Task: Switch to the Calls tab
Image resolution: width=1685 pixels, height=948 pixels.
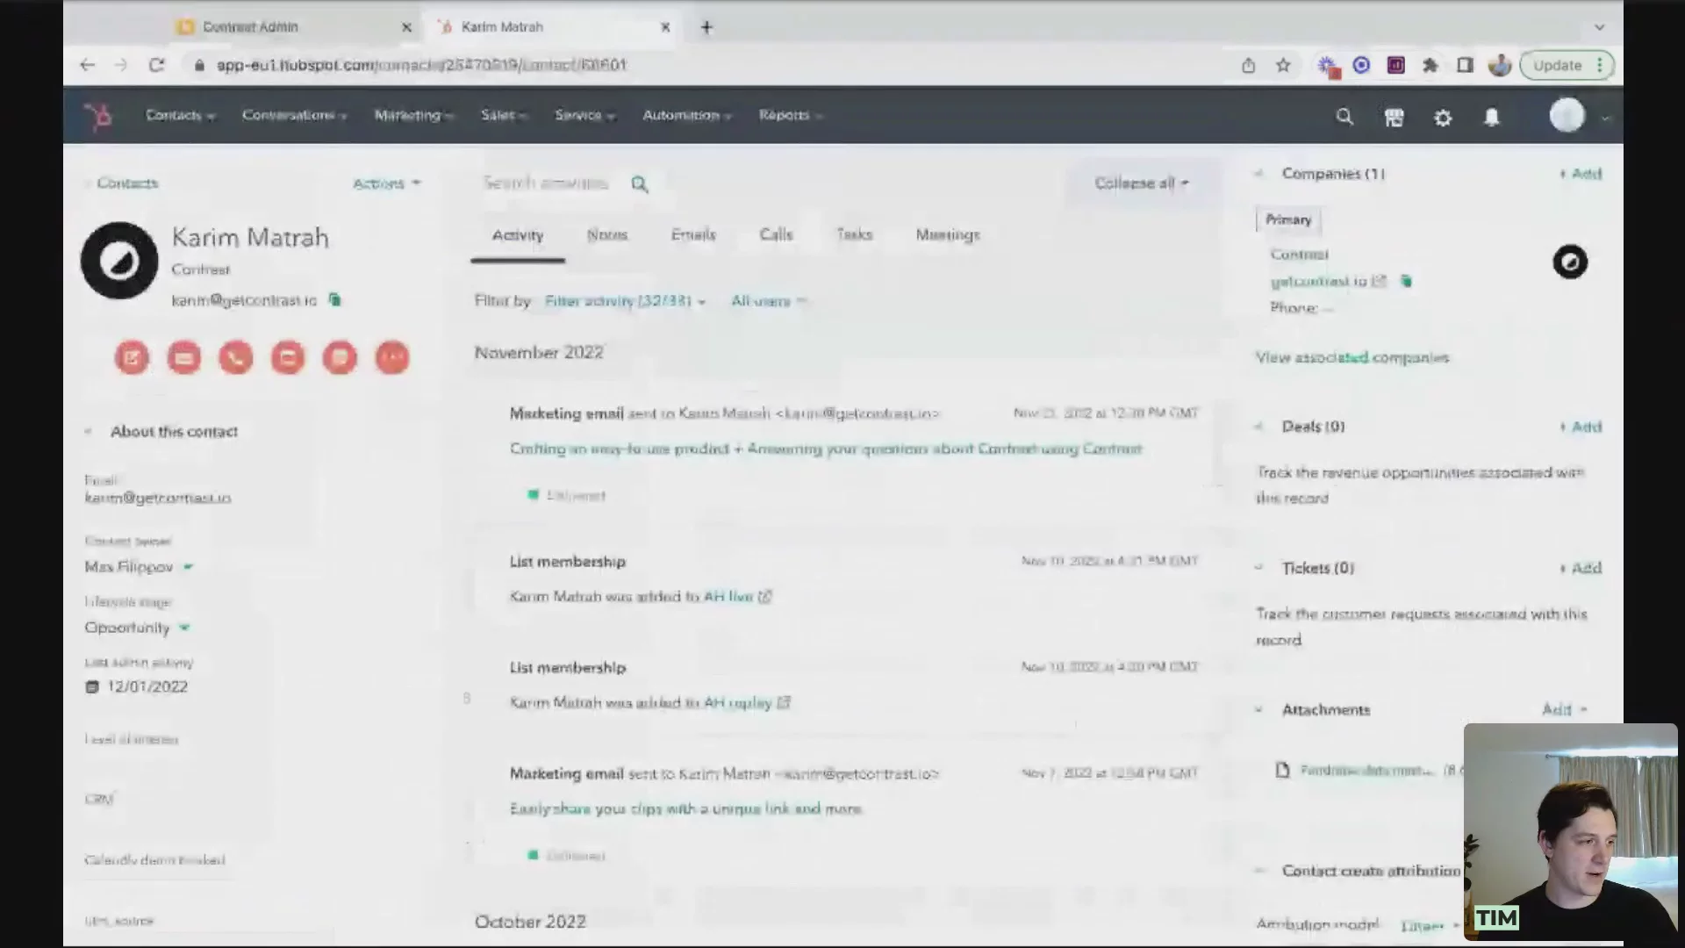Action: 776,235
